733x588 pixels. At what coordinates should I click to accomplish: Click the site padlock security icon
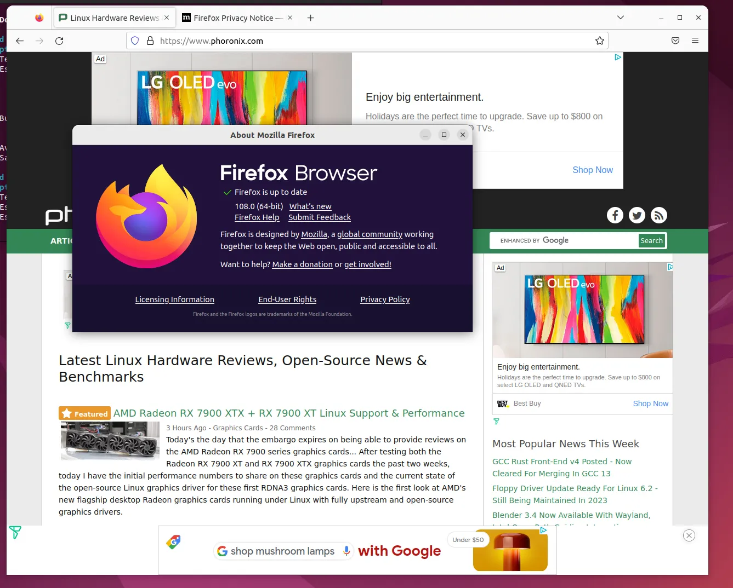(x=150, y=41)
